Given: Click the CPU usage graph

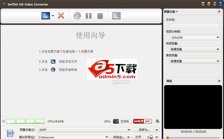Looking at the screenshot, I should [25, 121].
